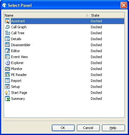Select the Disassembler binary icon
The image size is (129, 135).
click(x=8, y=45)
